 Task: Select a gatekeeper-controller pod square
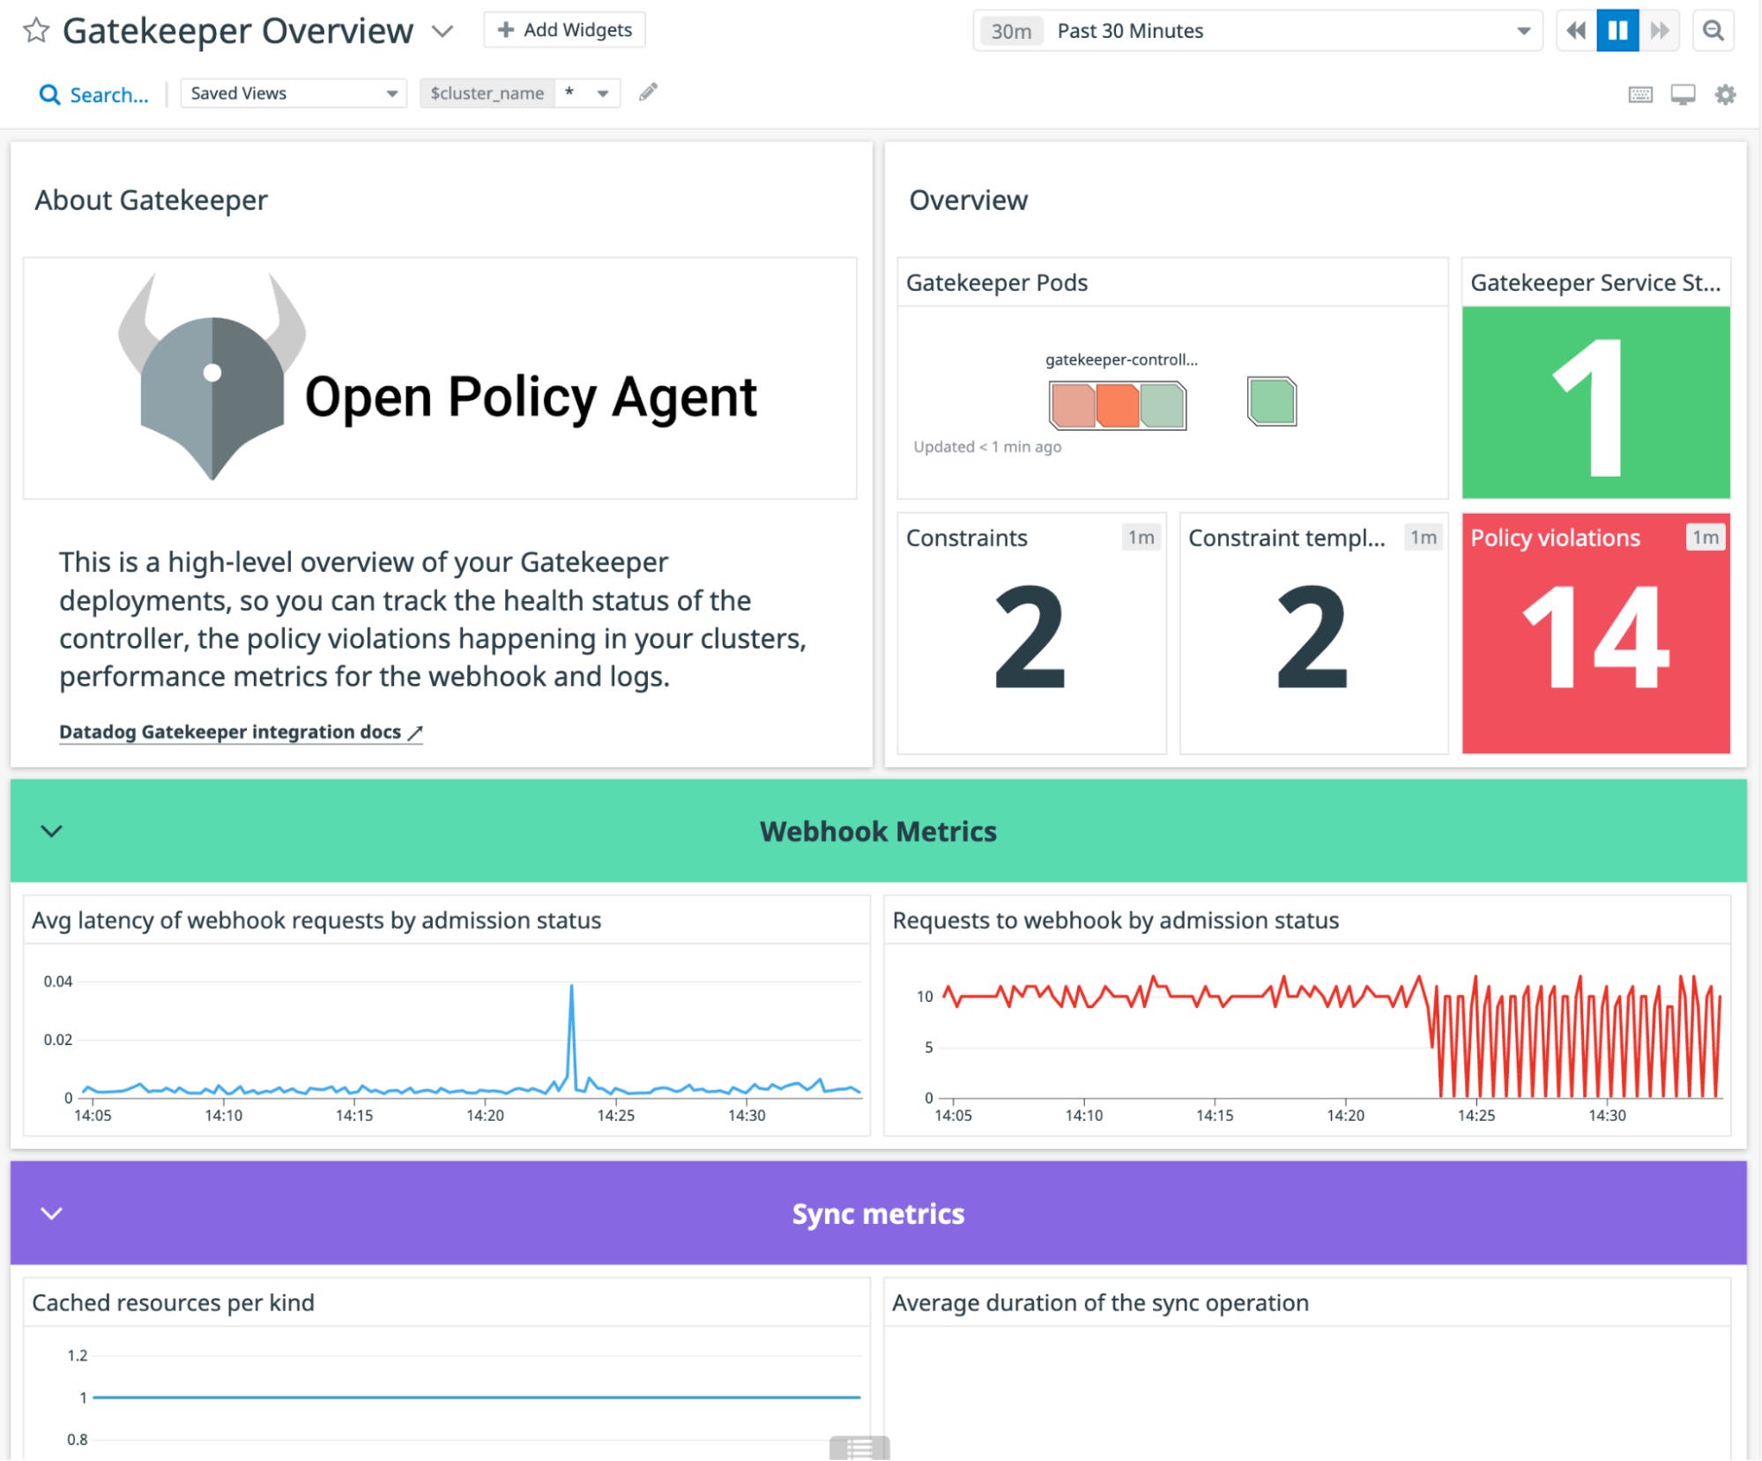(1116, 406)
